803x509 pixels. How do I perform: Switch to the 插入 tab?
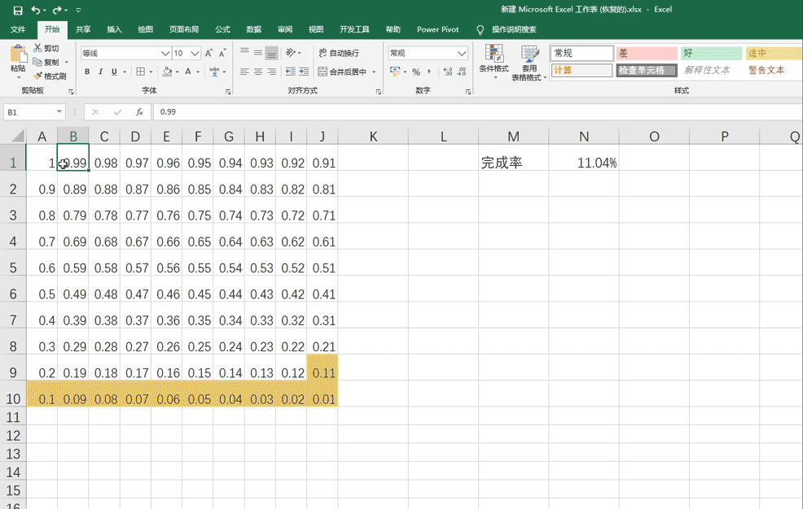point(114,29)
